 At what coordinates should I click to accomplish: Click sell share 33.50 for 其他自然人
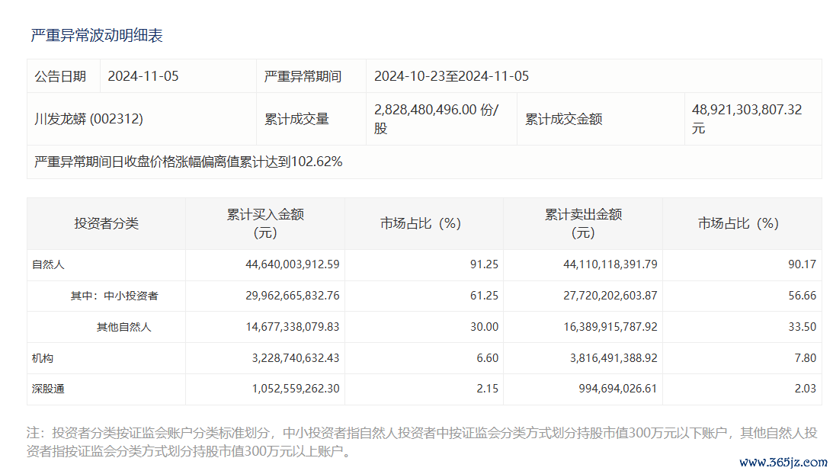coord(803,328)
